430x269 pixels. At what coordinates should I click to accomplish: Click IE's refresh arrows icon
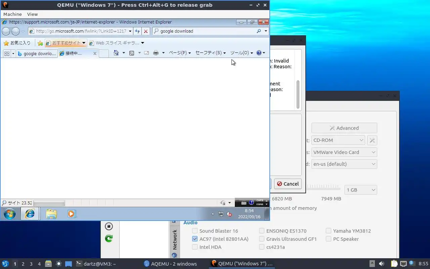click(x=137, y=31)
